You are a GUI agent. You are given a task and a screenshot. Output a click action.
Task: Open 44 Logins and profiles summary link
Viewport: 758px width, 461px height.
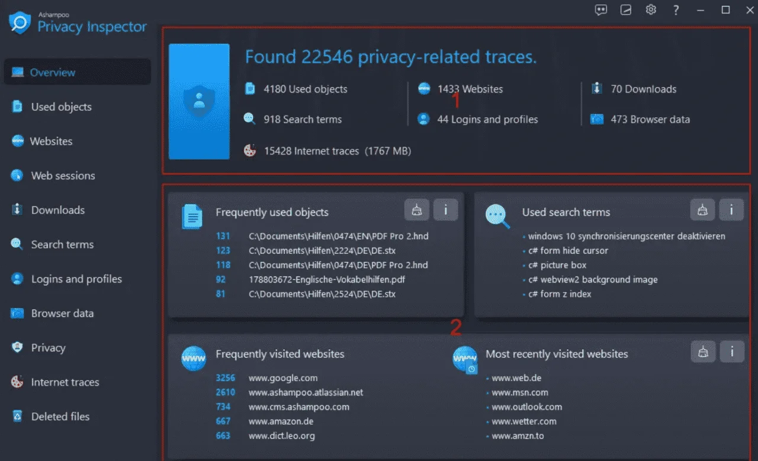(x=487, y=119)
